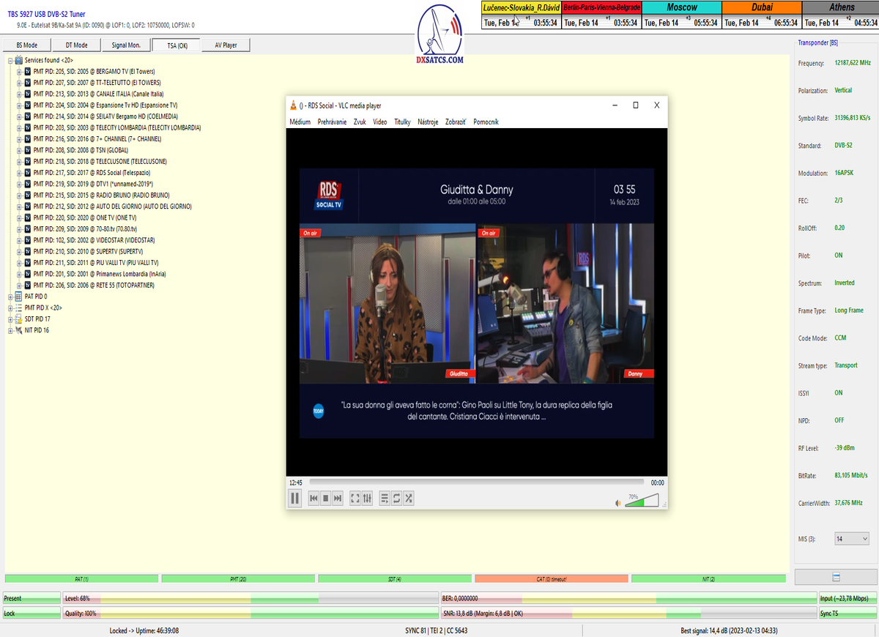Collapse the Services found tree
This screenshot has width=879, height=637.
pos(10,61)
